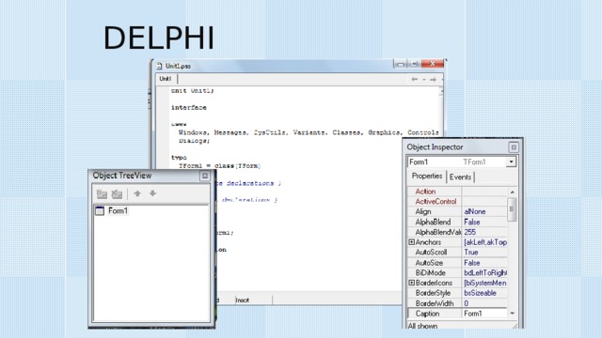Switch to the Properties tab
The width and height of the screenshot is (602, 338).
(x=427, y=176)
